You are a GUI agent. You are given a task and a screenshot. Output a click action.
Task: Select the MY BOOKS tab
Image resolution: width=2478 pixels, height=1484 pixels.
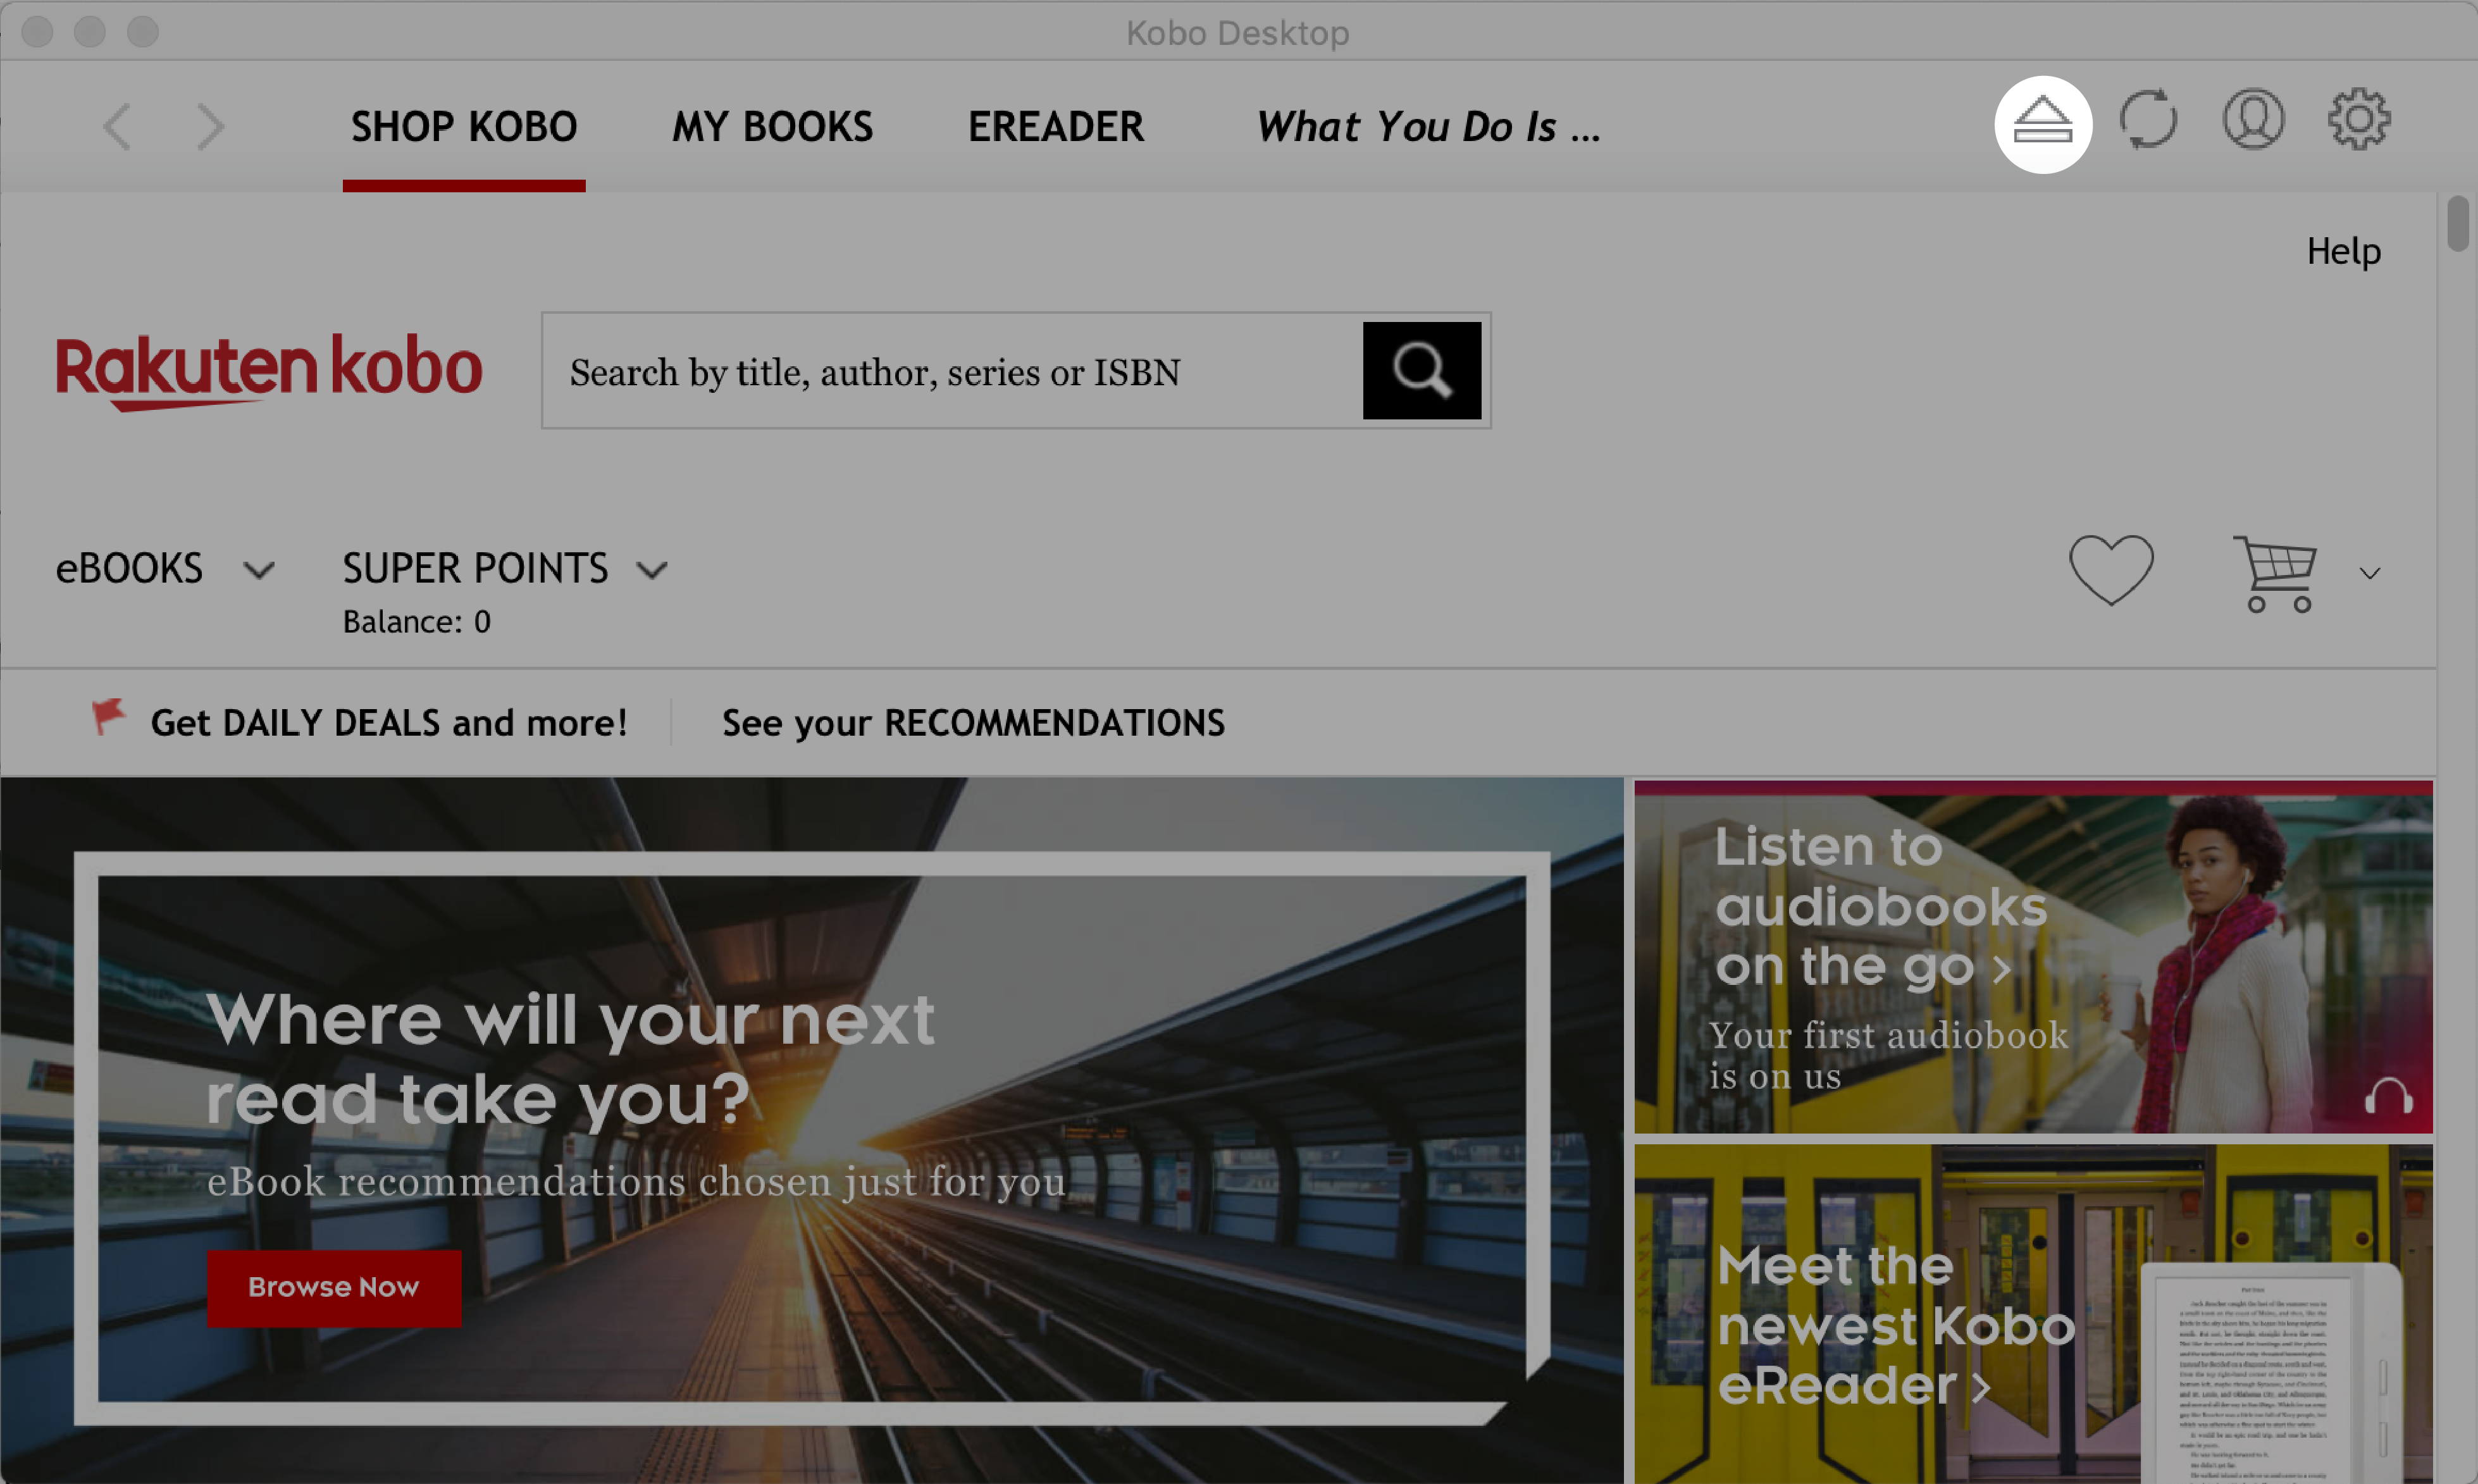tap(770, 124)
